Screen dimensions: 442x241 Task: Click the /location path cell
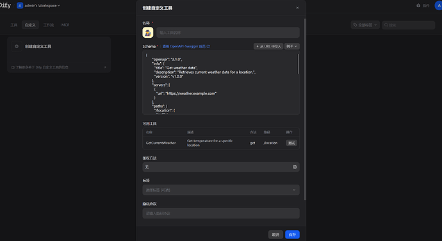(270, 143)
